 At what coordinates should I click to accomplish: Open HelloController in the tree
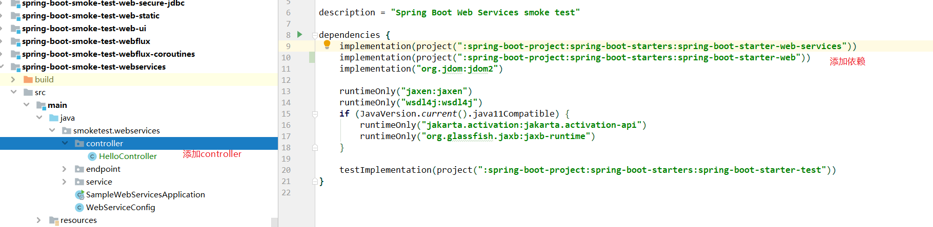click(128, 156)
